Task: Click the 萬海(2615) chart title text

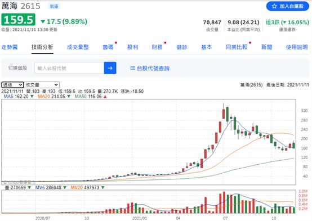Action: 252,85
